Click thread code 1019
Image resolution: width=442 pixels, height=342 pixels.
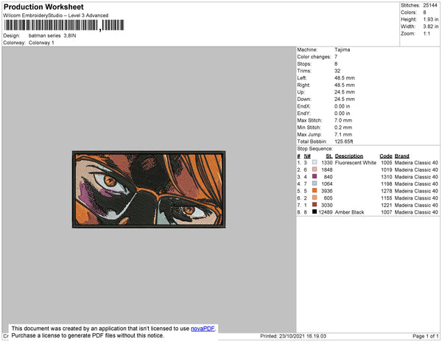(387, 170)
